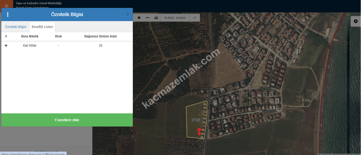Click the printer icon
The image size is (361, 155).
click(x=156, y=18)
